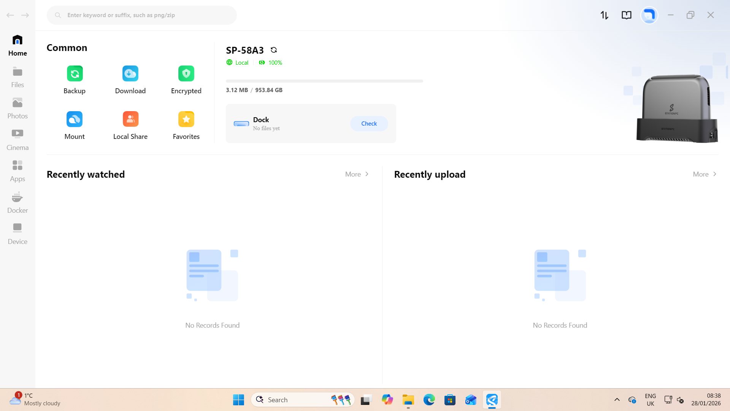
Task: Open the Photos section in sidebar
Action: point(17,108)
